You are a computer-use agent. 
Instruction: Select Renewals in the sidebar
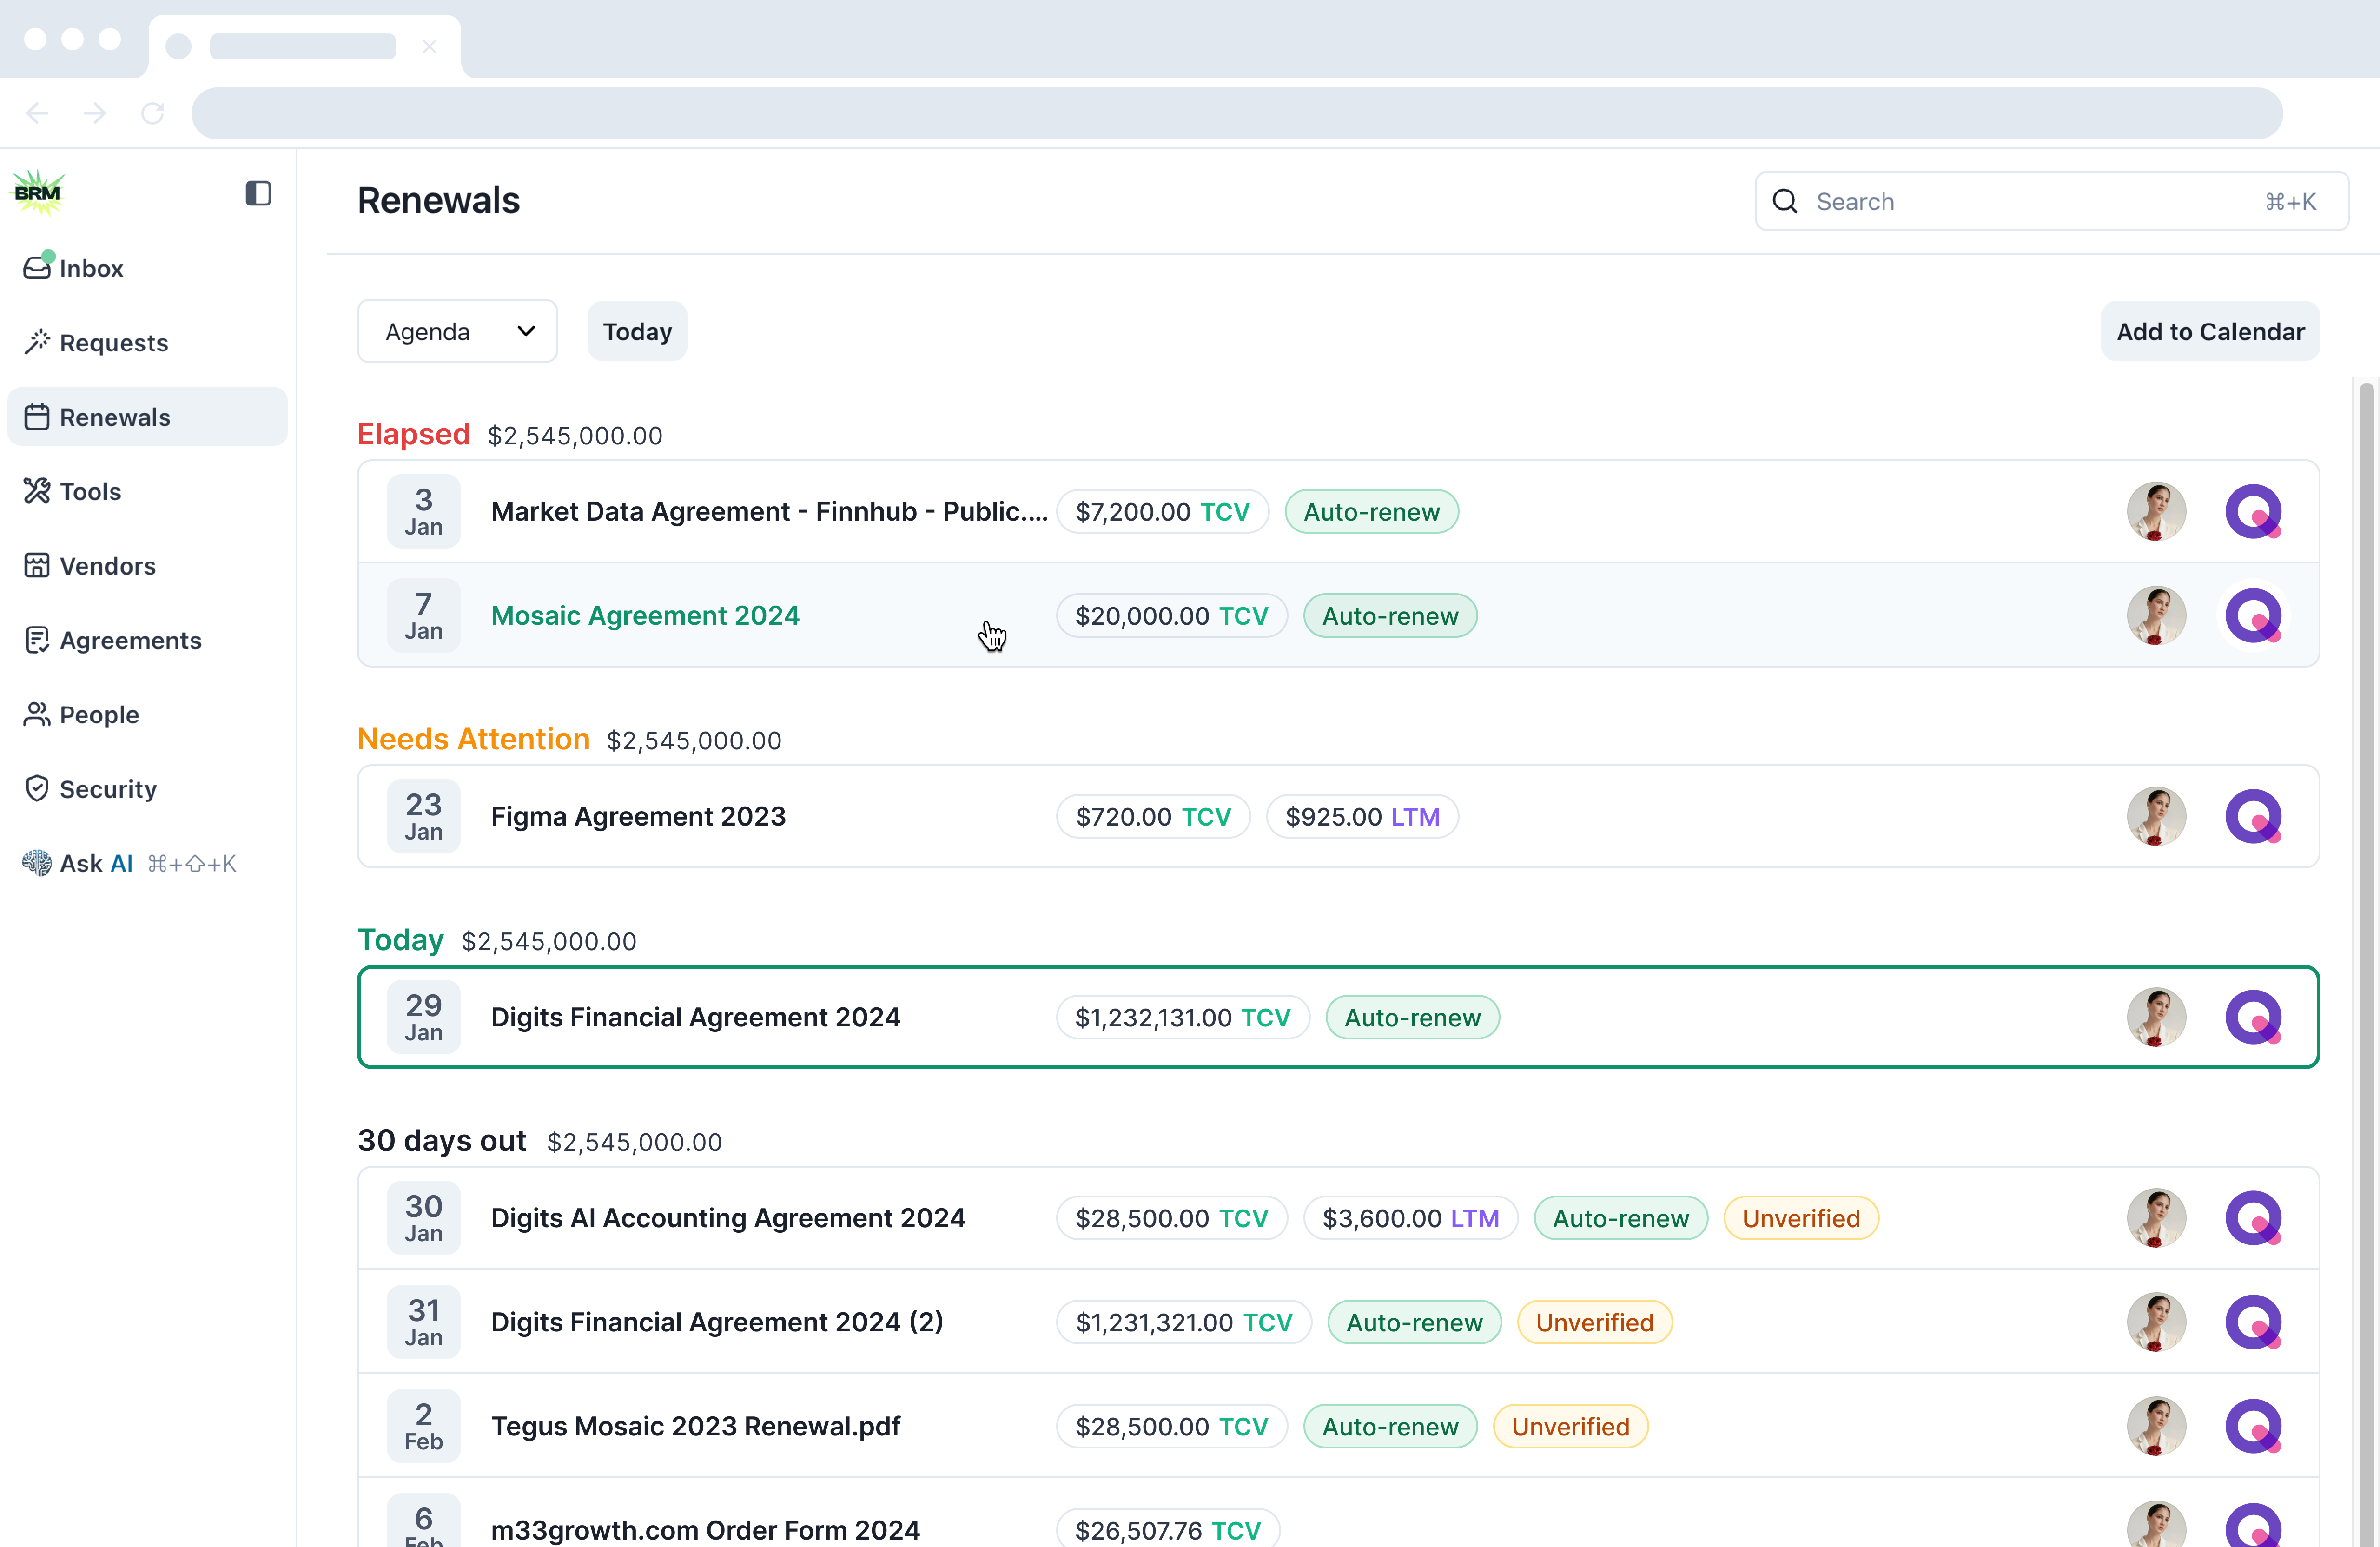coord(115,416)
